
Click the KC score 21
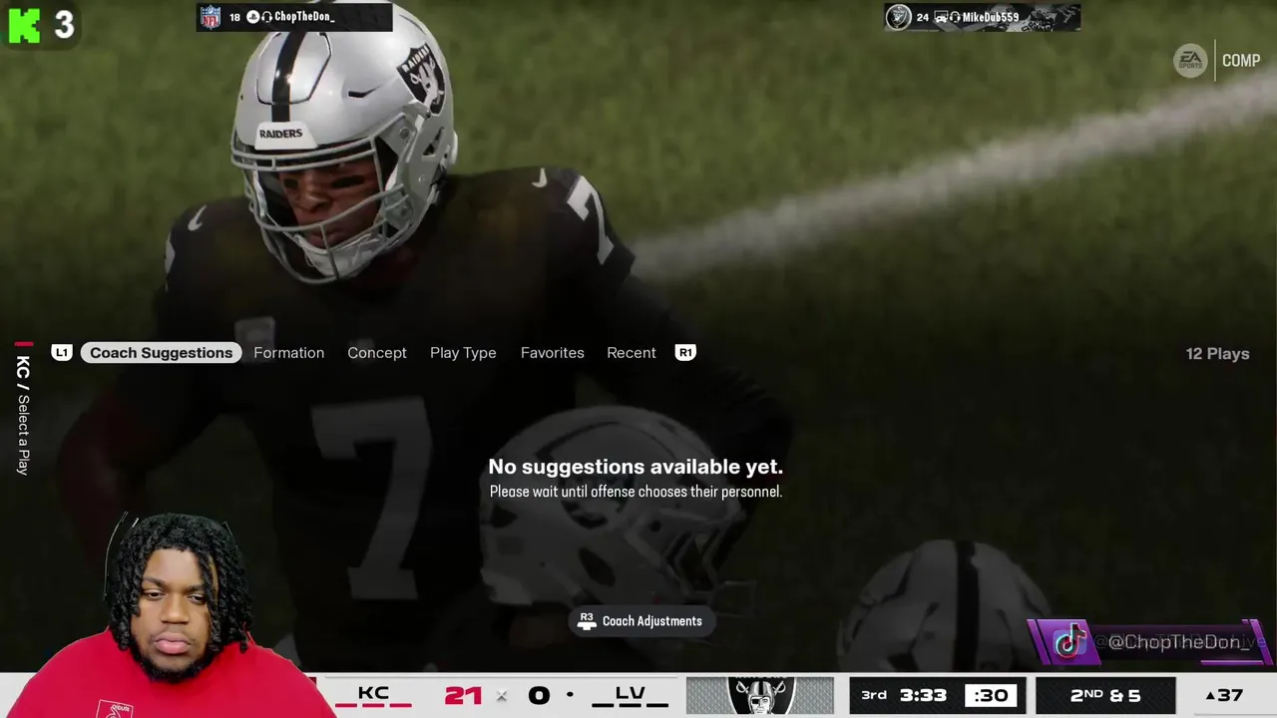[x=463, y=695]
